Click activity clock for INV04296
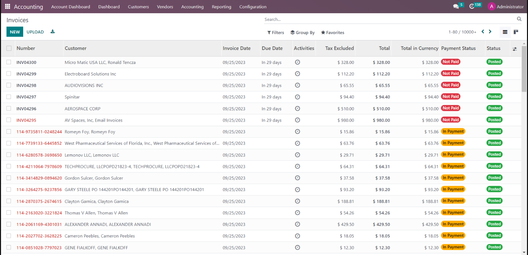 tap(297, 109)
